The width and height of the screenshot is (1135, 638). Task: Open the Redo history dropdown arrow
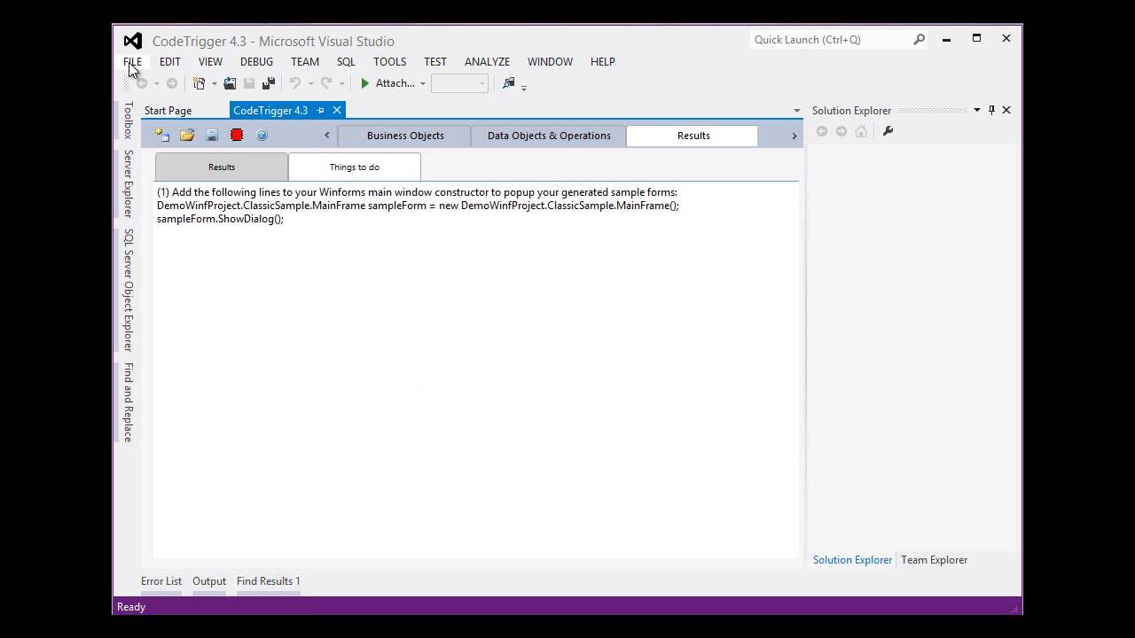point(342,84)
